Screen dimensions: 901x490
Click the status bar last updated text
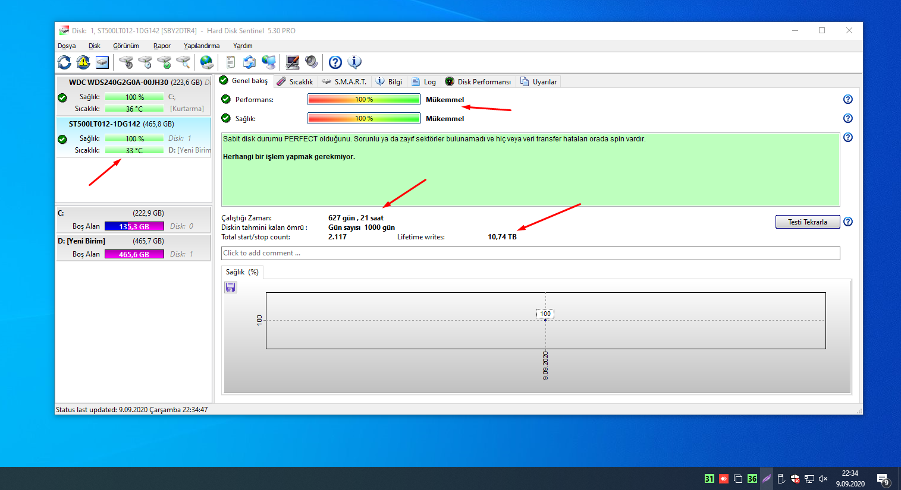coord(131,410)
